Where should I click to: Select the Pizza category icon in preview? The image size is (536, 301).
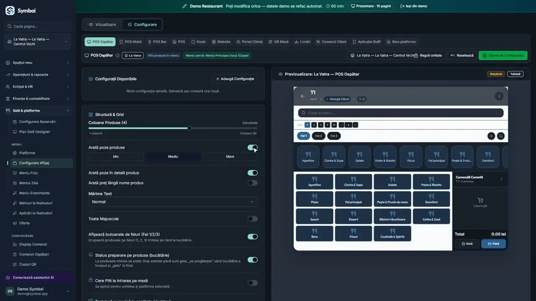tap(411, 157)
